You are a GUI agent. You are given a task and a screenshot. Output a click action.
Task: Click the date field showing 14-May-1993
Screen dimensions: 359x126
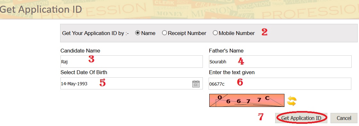(132, 84)
